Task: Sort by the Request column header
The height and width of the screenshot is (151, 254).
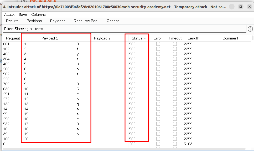Action: pos(13,38)
